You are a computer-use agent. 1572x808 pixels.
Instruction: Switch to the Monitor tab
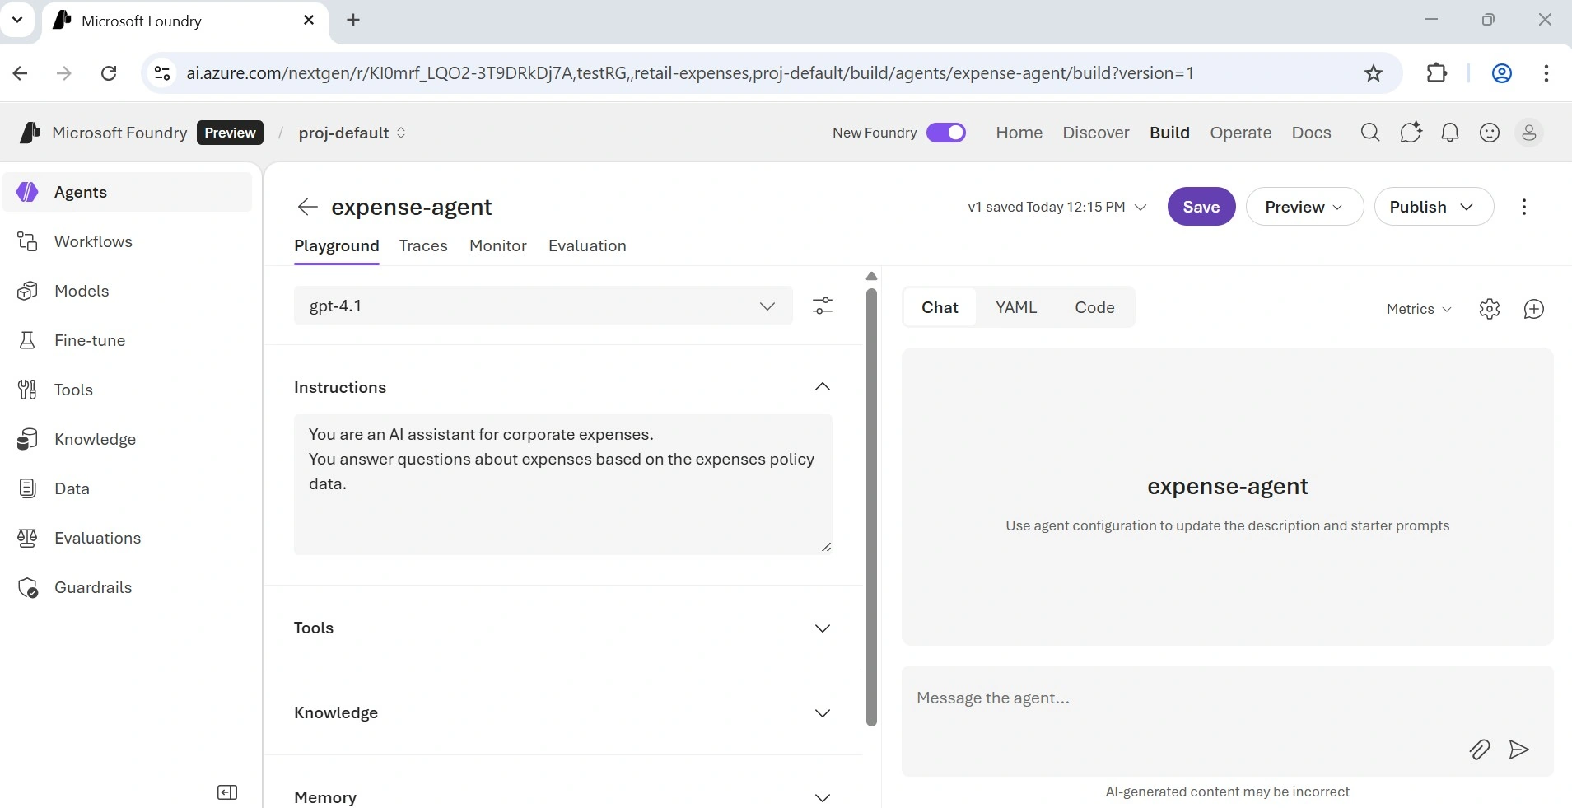click(x=498, y=245)
